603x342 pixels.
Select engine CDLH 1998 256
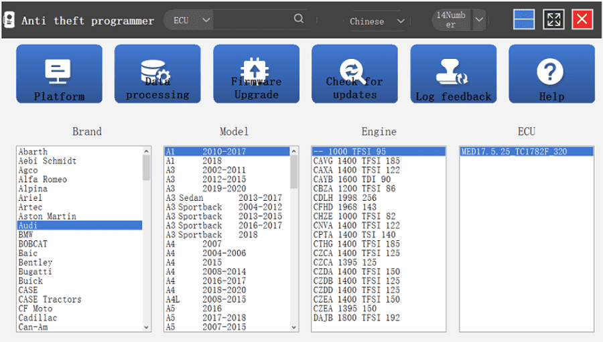click(379, 198)
